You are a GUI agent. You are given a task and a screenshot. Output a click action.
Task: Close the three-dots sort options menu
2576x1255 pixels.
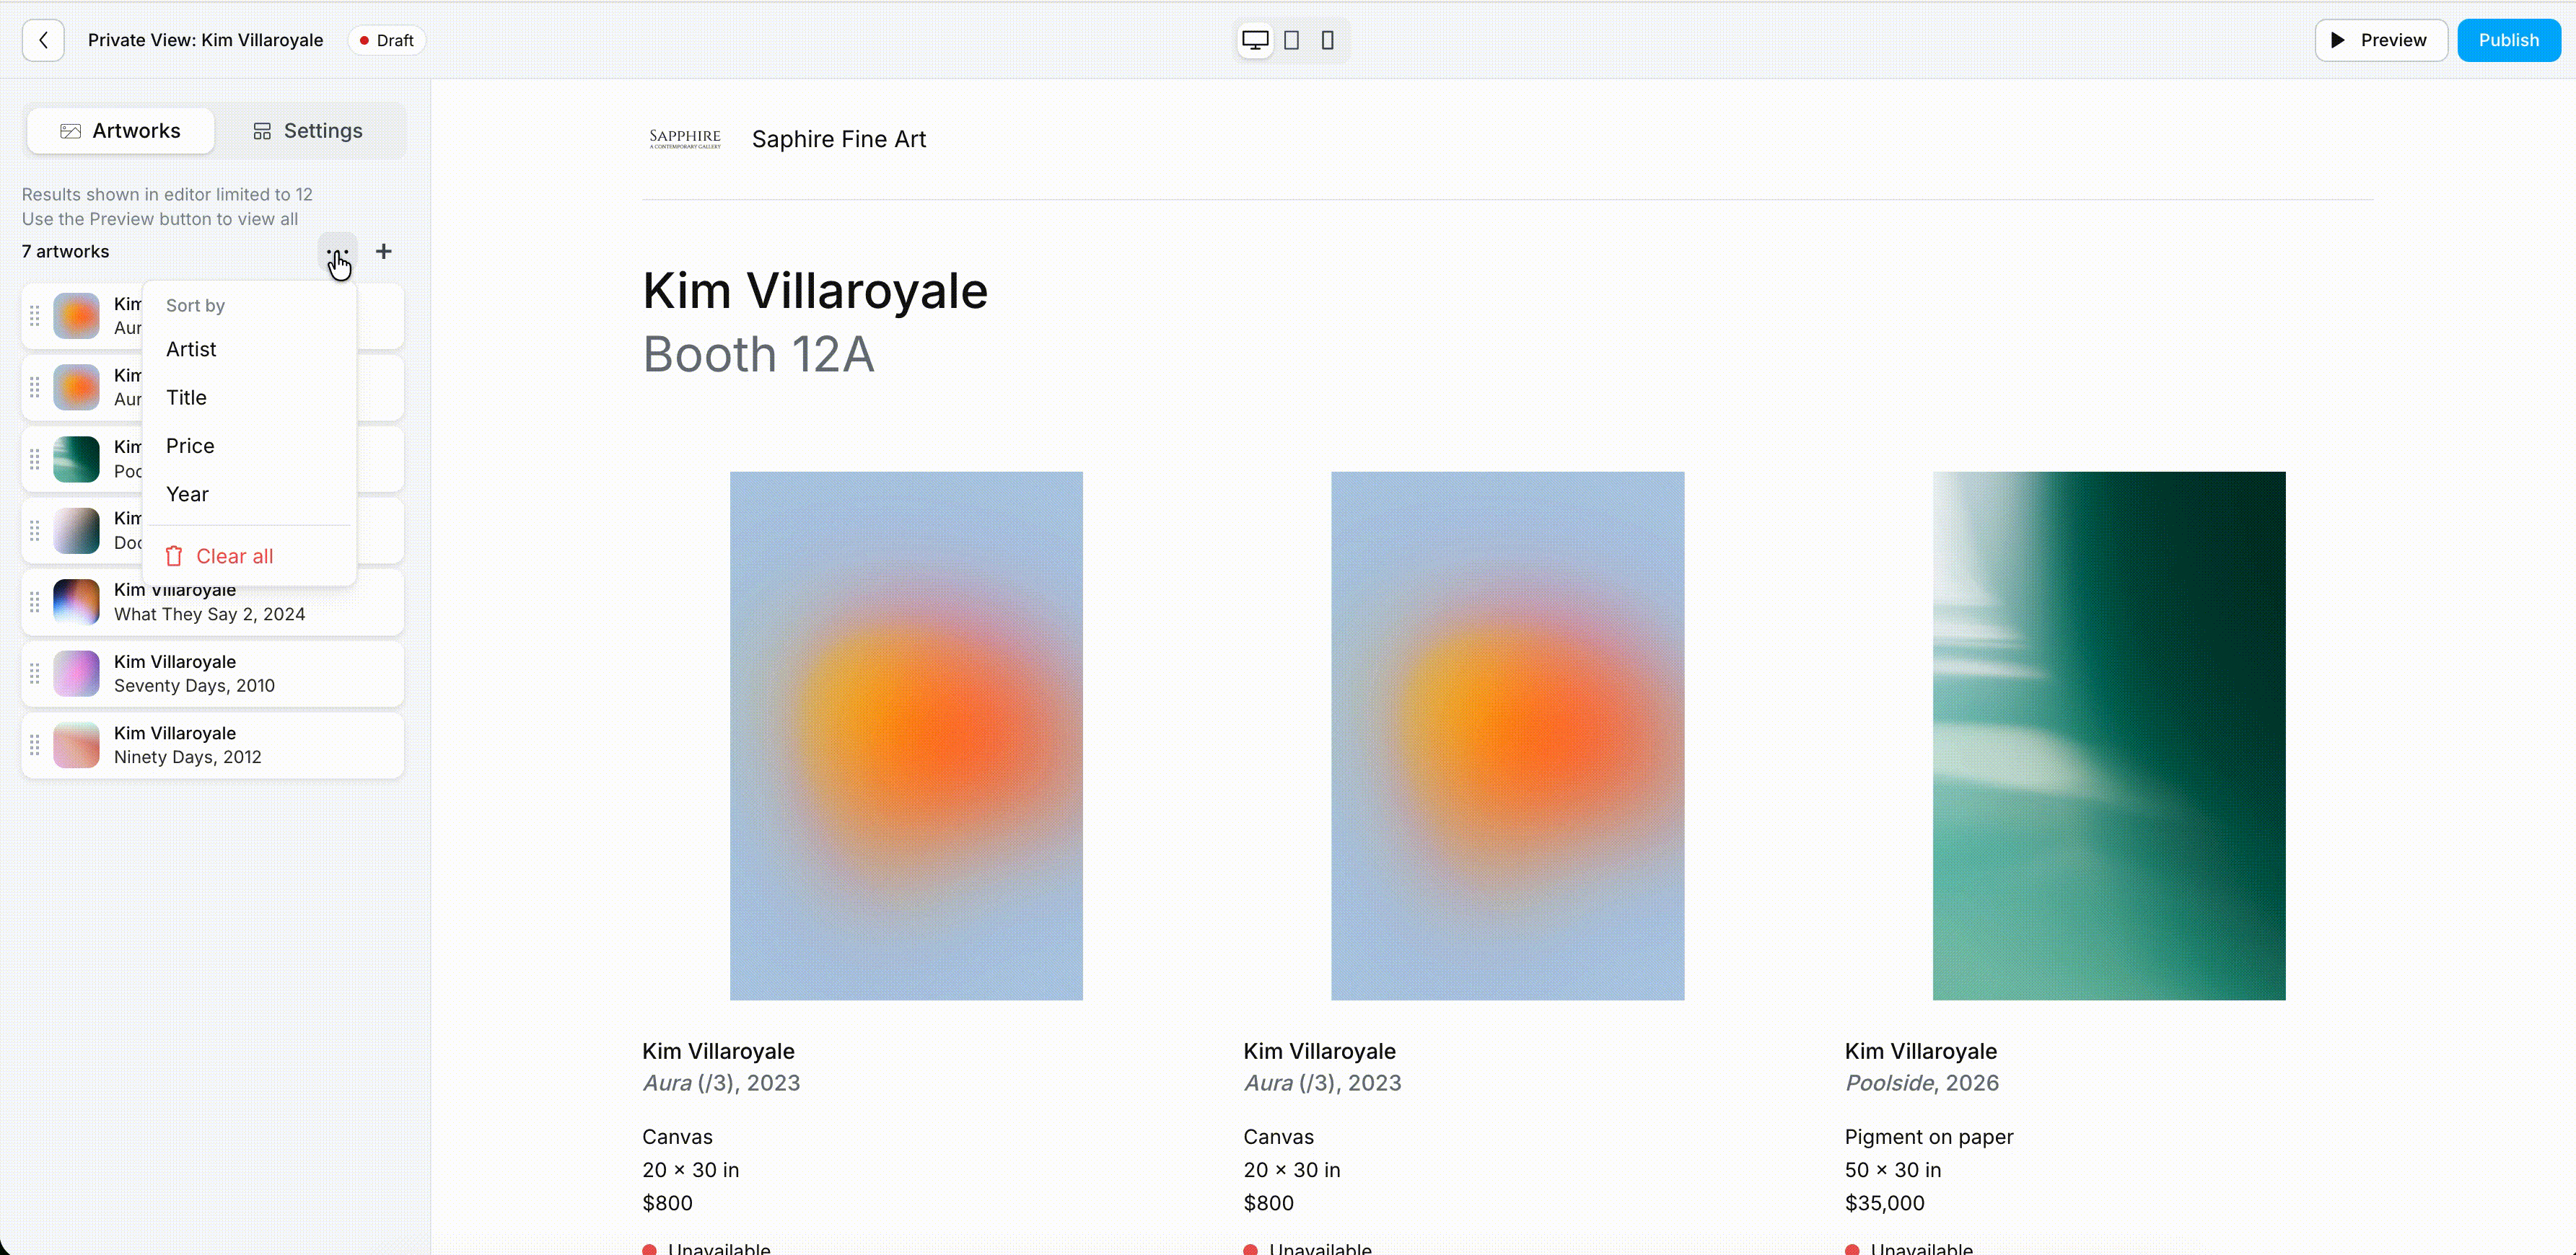[337, 252]
